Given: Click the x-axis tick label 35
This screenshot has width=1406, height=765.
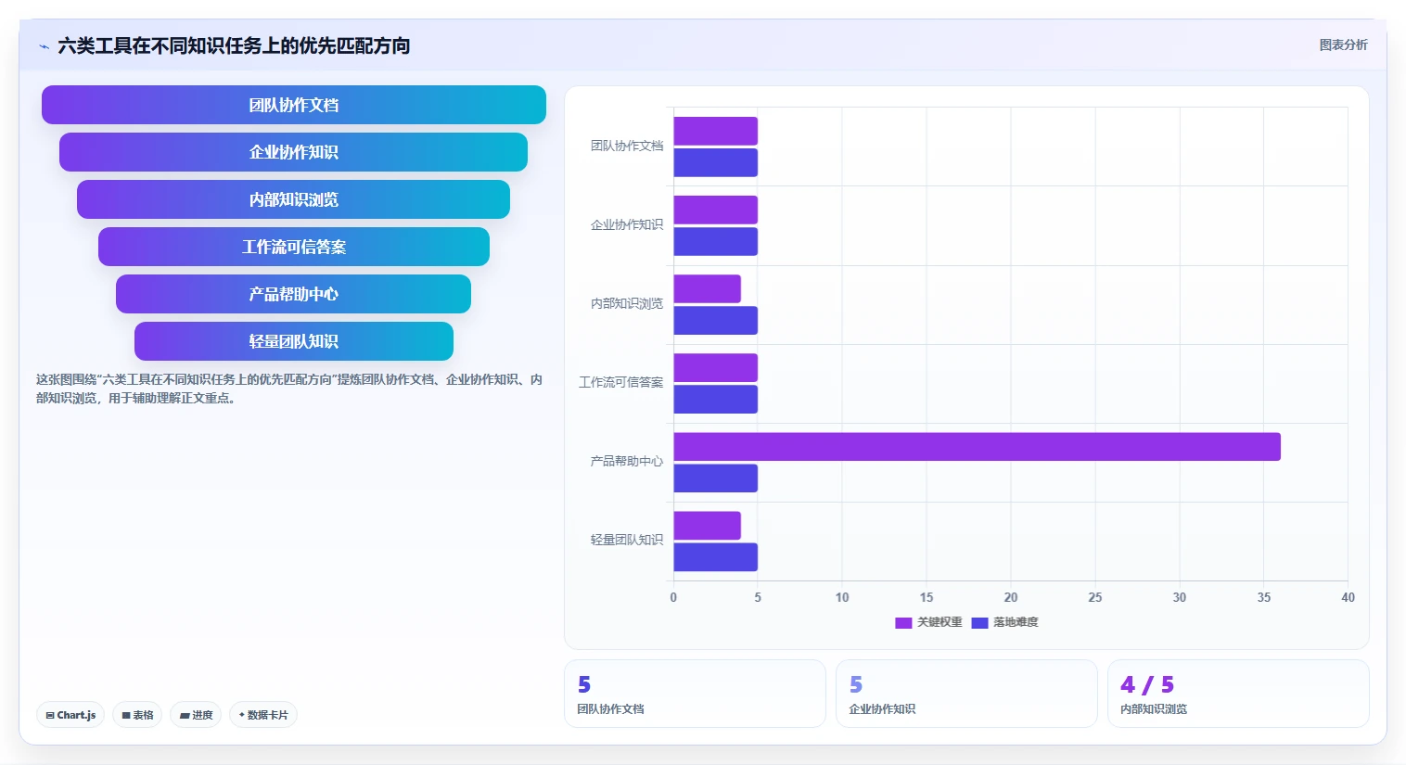Looking at the screenshot, I should click(x=1264, y=597).
